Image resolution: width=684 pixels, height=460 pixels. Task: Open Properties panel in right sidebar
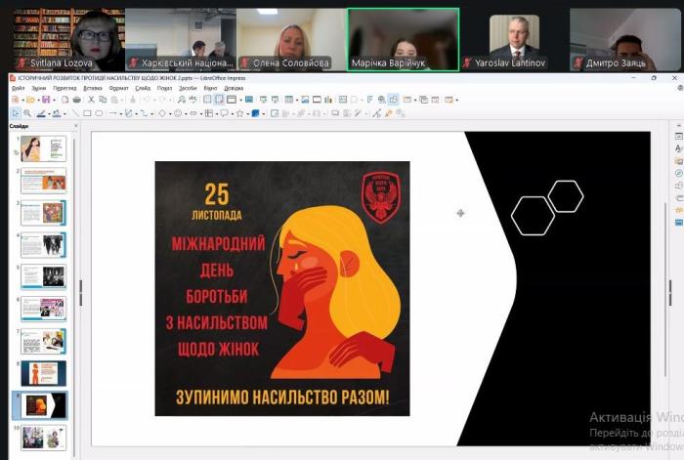(678, 136)
